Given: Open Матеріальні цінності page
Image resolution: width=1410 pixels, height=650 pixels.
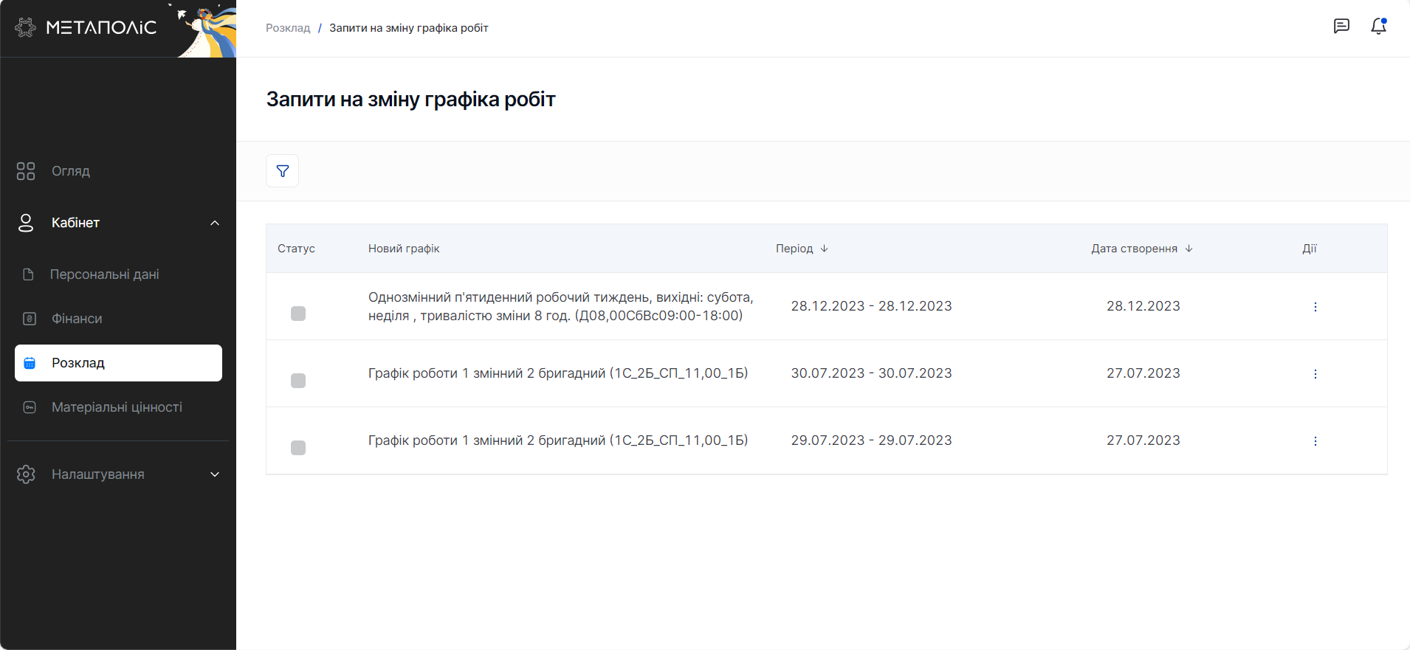Looking at the screenshot, I should (118, 407).
